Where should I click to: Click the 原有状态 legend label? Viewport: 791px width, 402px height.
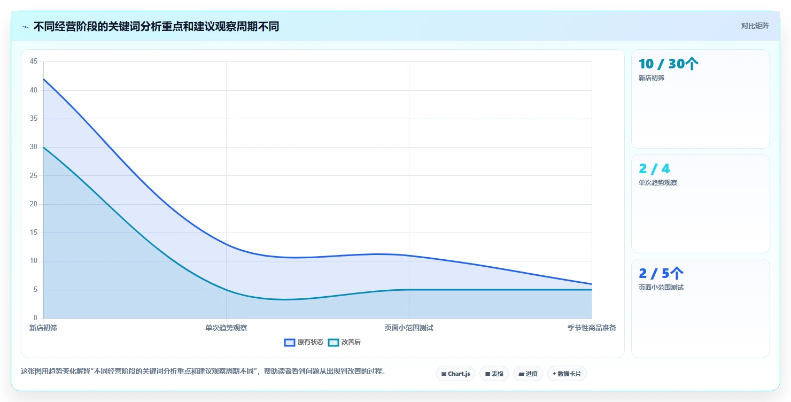click(x=311, y=342)
